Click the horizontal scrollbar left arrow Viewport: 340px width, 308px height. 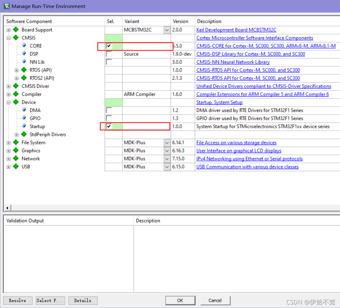click(x=7, y=208)
